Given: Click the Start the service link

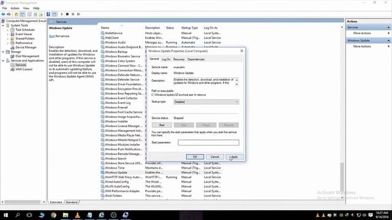Looking at the screenshot, I should point(51,36).
